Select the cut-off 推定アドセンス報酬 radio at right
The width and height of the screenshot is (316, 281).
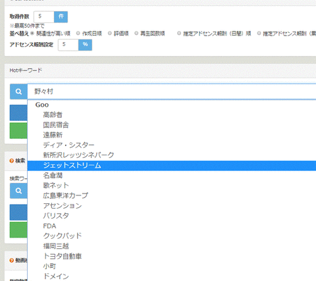[x=259, y=34]
